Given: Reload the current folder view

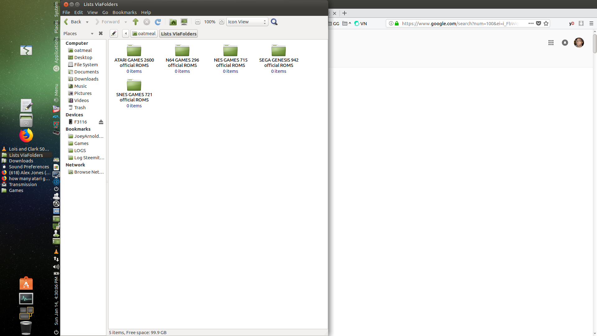Looking at the screenshot, I should [x=158, y=22].
